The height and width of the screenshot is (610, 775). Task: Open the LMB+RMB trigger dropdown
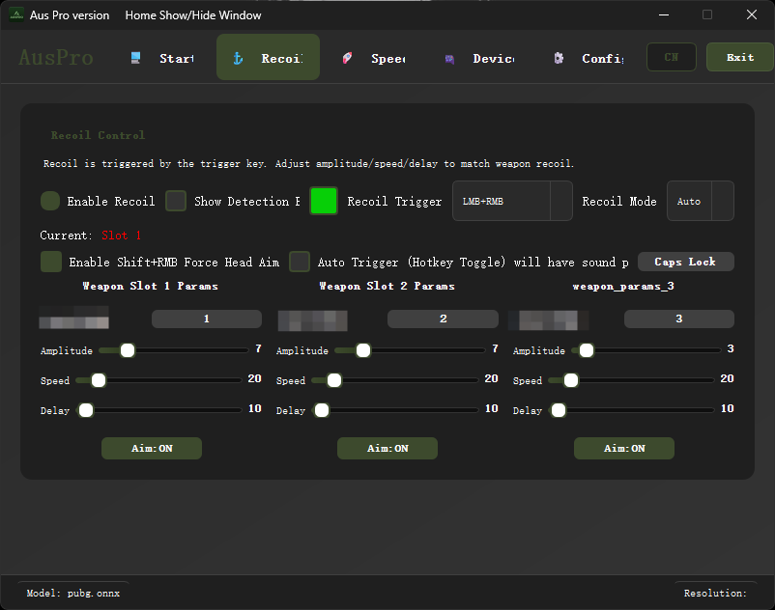tap(512, 201)
